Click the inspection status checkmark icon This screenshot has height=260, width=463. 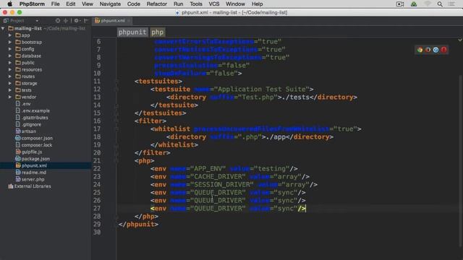pyautogui.click(x=460, y=40)
